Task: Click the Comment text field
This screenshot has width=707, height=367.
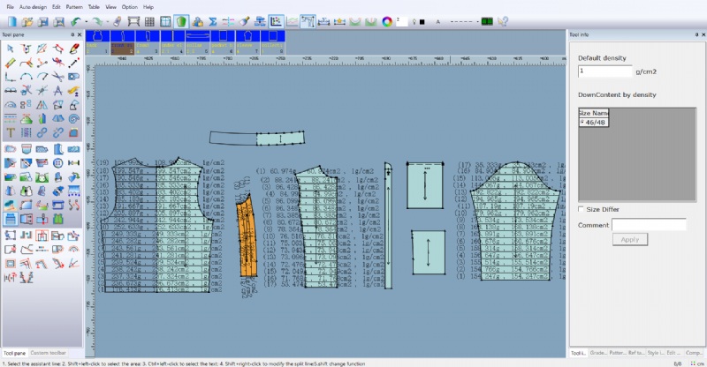Action: (x=648, y=225)
